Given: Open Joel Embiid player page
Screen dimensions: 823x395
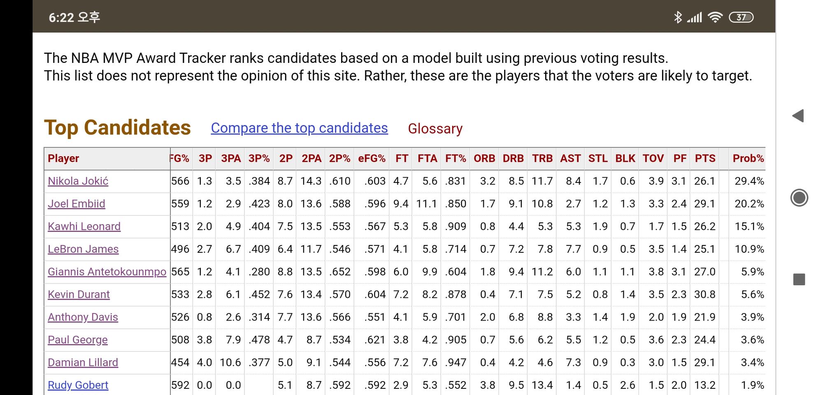Looking at the screenshot, I should pos(77,204).
